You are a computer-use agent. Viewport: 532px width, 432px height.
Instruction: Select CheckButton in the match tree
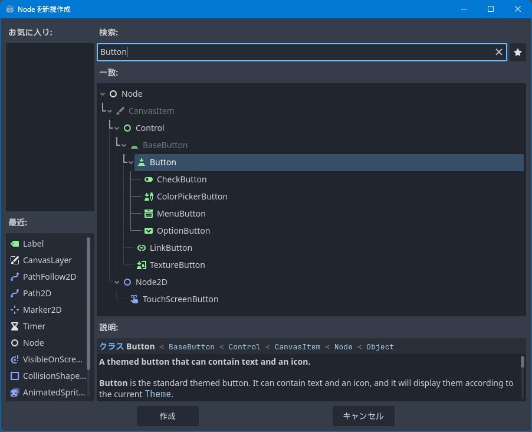pyautogui.click(x=182, y=179)
